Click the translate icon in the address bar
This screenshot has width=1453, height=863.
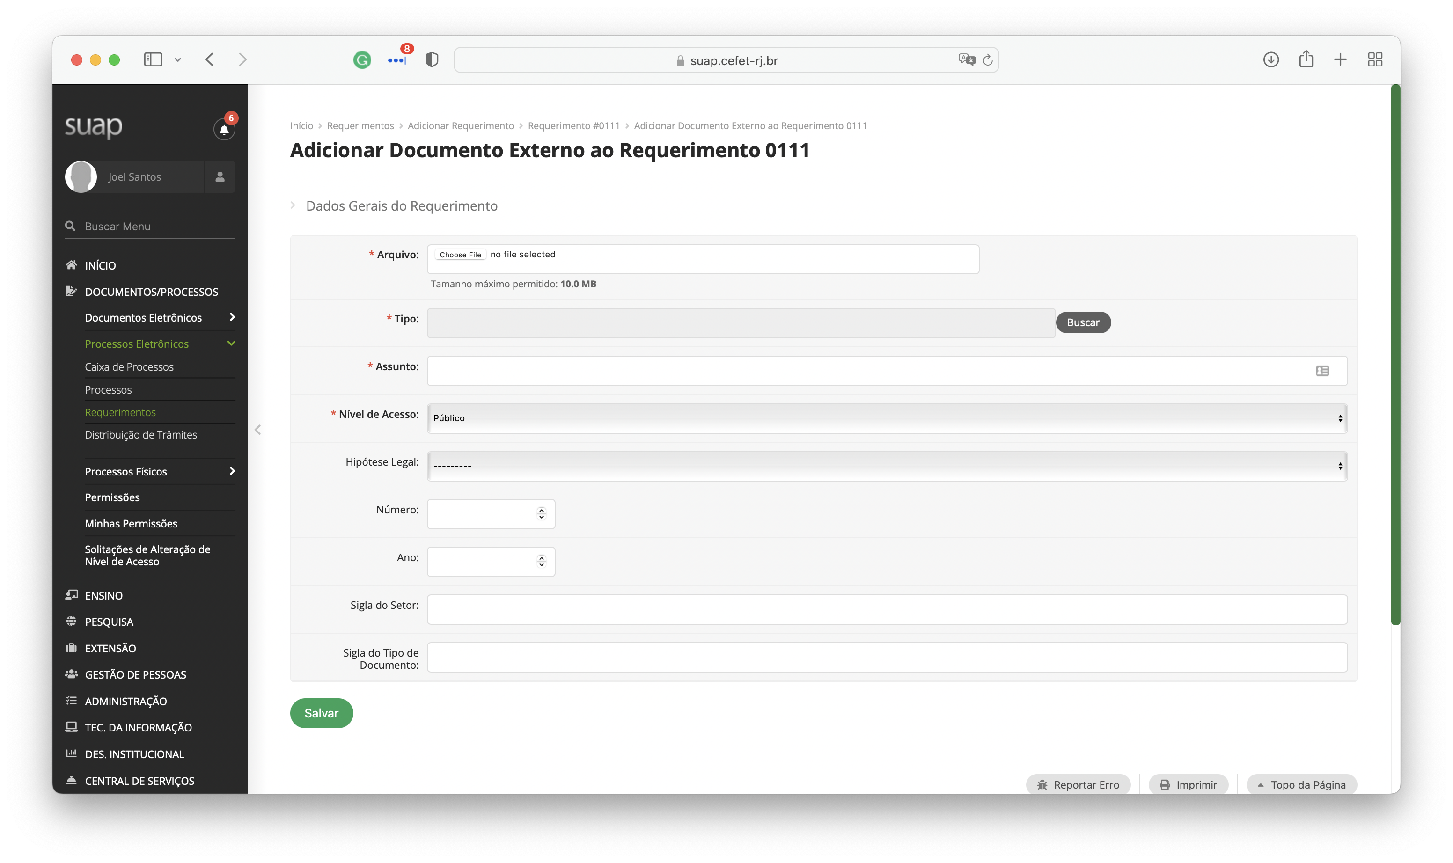966,59
